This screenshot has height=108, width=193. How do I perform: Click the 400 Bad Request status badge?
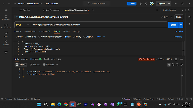146,59
